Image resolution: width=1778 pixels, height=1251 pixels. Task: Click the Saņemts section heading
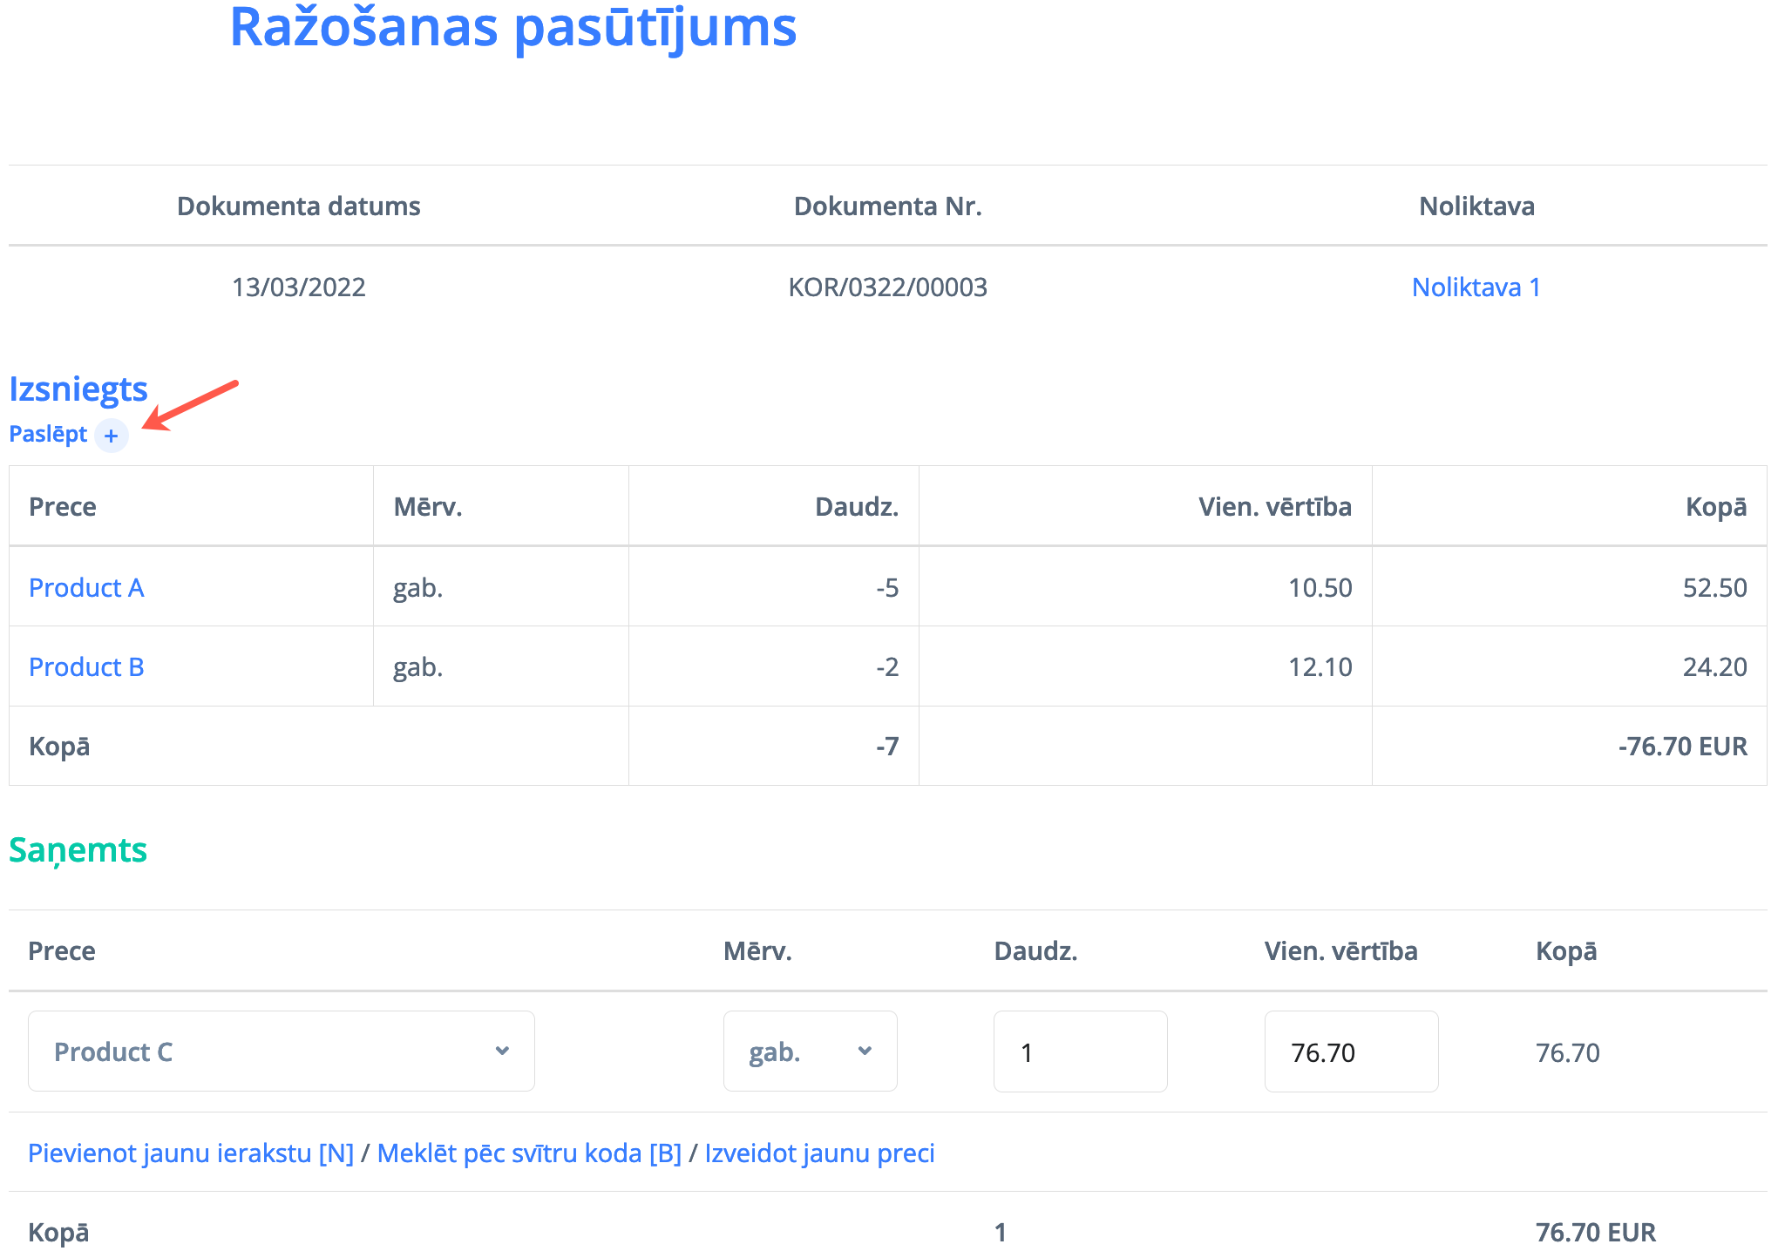click(x=78, y=850)
